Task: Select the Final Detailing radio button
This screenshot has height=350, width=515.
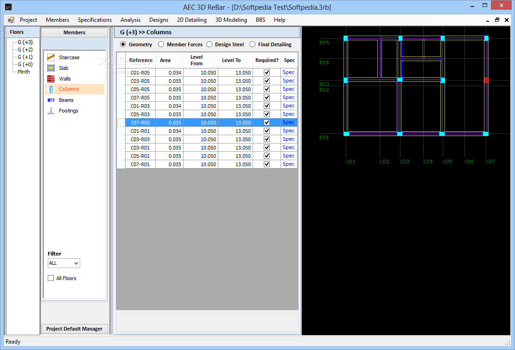Action: (252, 44)
